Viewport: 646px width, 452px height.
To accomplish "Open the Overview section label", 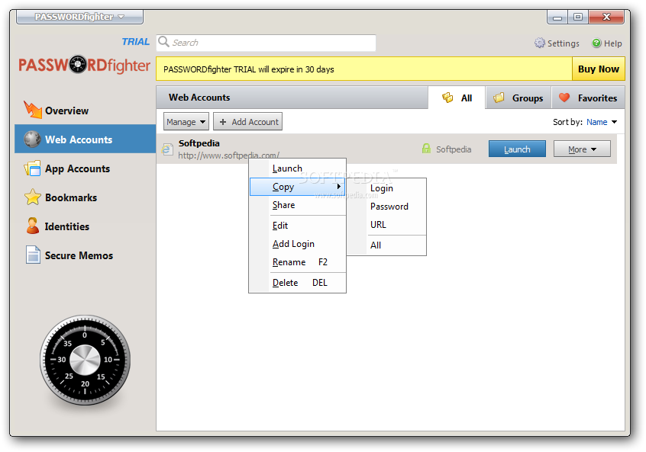I will pyautogui.click(x=66, y=111).
